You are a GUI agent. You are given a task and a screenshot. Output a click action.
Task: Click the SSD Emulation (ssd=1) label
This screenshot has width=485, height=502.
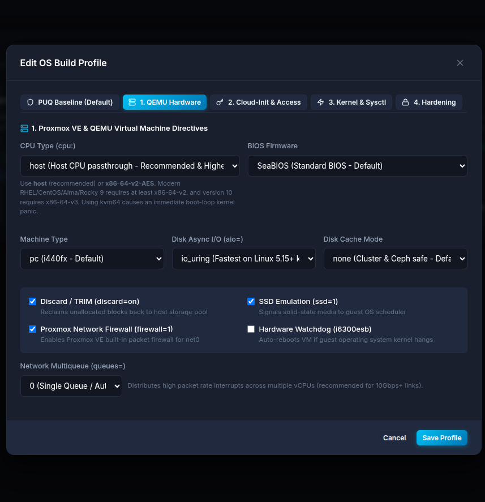[298, 302]
